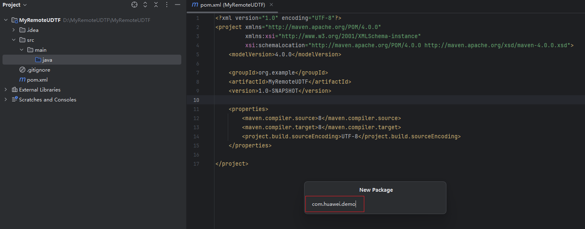
Task: Collapse the main folder chevron
Action: click(x=22, y=50)
